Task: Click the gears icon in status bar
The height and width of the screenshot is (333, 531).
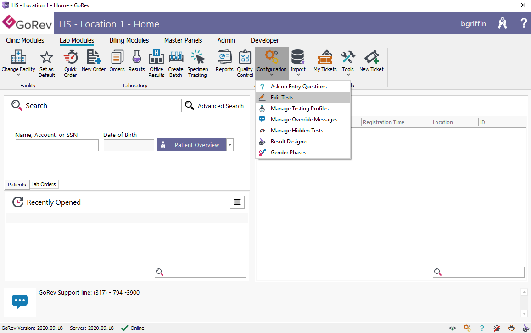Action: 467,328
